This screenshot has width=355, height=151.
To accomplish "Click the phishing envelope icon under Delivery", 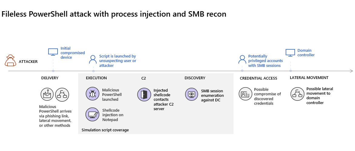I will click(x=47, y=94).
